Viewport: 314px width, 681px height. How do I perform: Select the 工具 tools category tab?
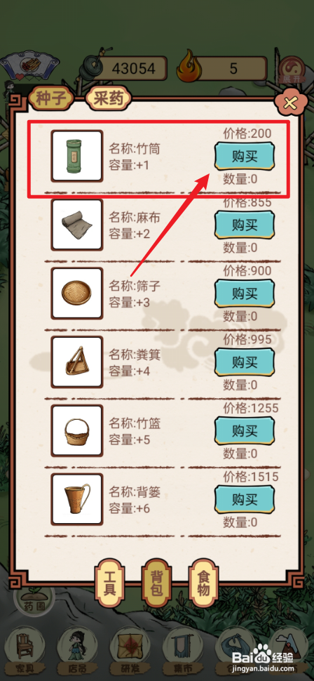coord(110,583)
